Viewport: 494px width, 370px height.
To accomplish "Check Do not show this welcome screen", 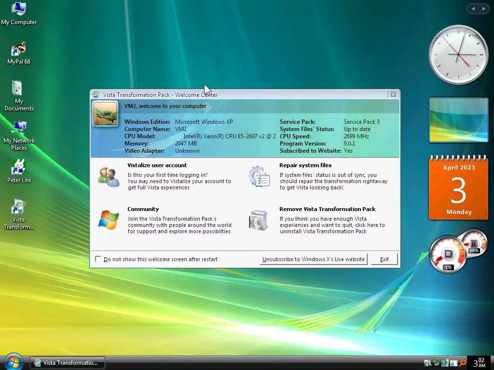I will click(x=98, y=259).
